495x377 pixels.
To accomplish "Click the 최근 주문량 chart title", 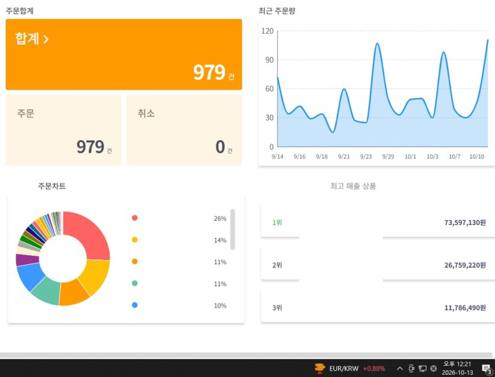I will point(277,11).
